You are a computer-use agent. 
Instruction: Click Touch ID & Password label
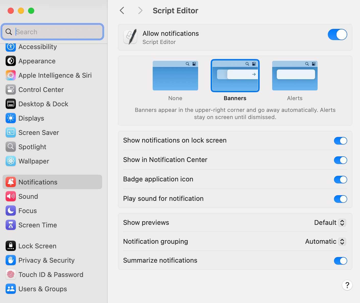pyautogui.click(x=51, y=275)
